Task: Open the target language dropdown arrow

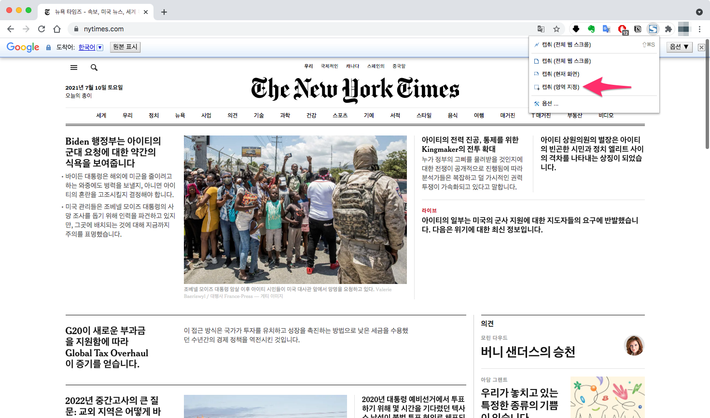Action: 100,47
